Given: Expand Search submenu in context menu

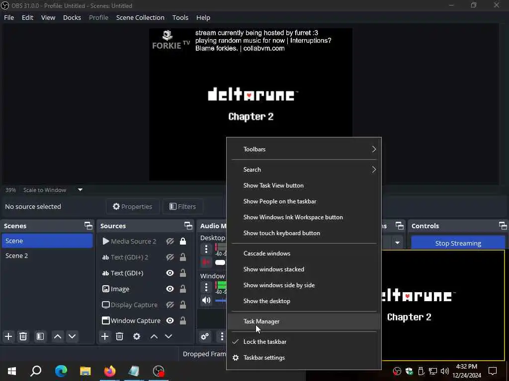Looking at the screenshot, I should (x=304, y=170).
